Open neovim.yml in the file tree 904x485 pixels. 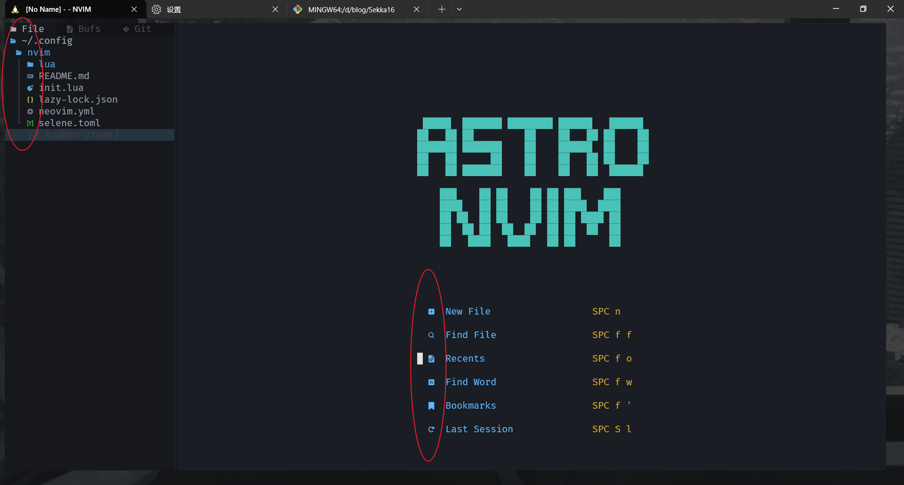click(x=67, y=112)
